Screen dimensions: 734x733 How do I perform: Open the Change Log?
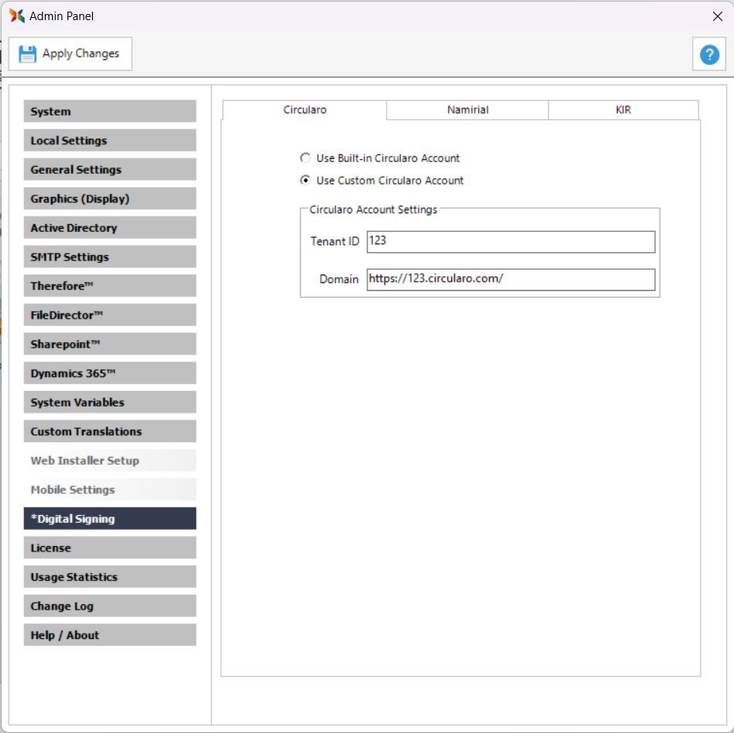point(110,606)
